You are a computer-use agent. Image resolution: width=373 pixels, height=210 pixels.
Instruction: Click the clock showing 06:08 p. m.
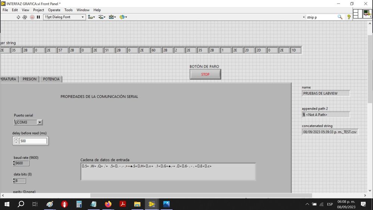tap(346, 202)
